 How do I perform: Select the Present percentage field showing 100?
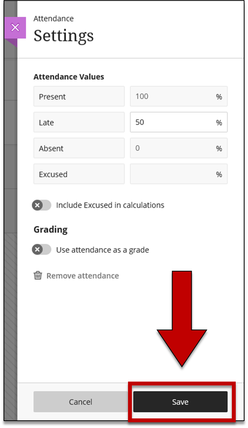click(x=172, y=96)
